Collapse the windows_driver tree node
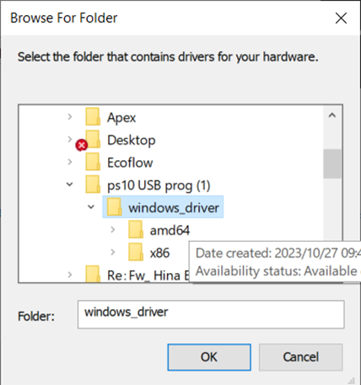Screen dimensions: 361x385 pos(91,207)
